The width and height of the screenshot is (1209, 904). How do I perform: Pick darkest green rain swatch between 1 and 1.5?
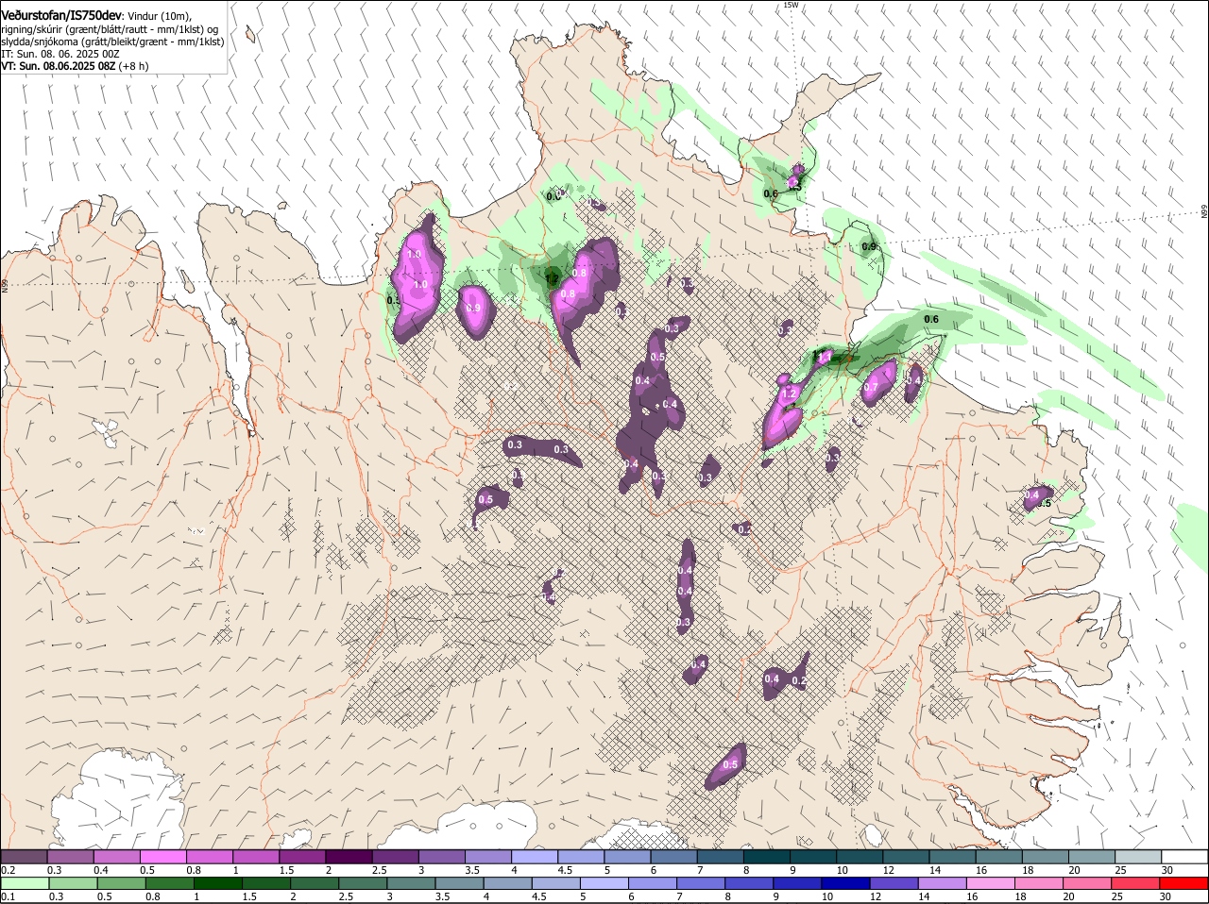pyautogui.click(x=218, y=883)
